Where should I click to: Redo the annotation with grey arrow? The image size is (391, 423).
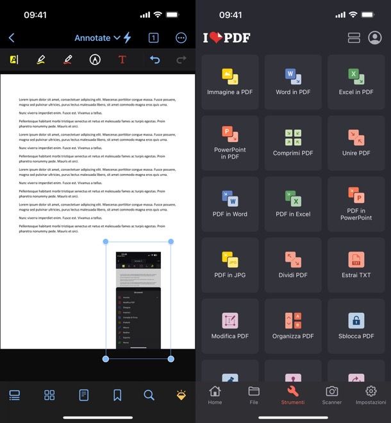[181, 60]
